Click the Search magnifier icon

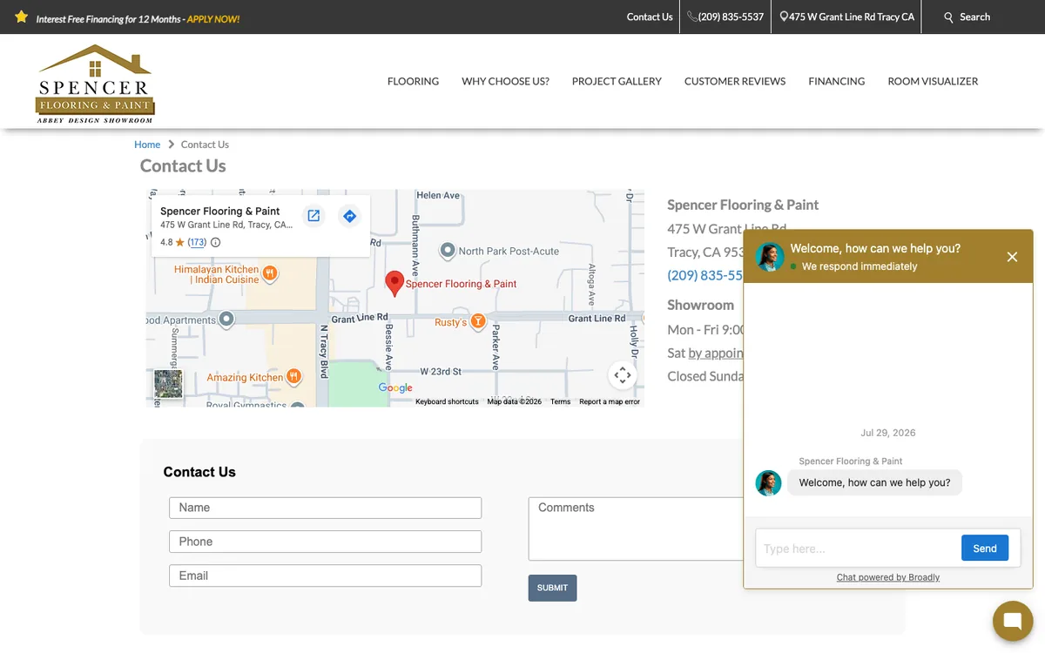point(949,17)
